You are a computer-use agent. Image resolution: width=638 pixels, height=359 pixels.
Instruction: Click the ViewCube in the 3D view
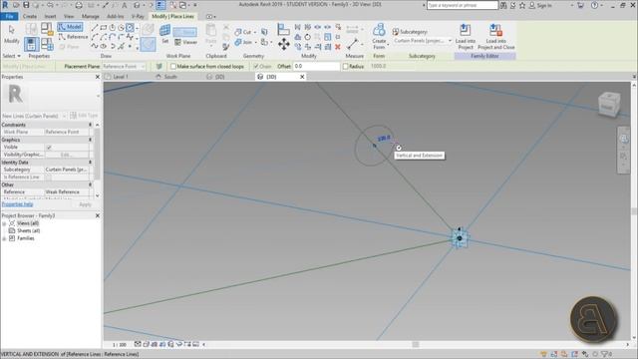click(x=609, y=104)
